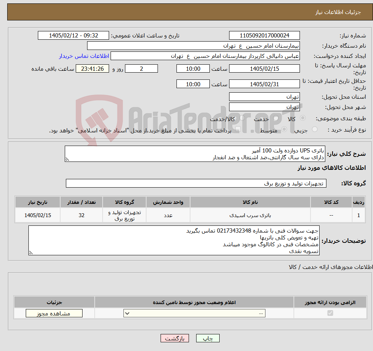
Task: Click the need date cell 1405/02/15 in table
Action: [x=37, y=215]
